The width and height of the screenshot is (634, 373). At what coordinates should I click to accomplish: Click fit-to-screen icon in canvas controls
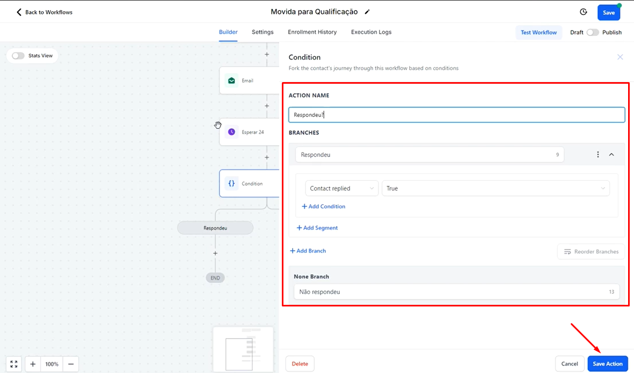(14, 364)
